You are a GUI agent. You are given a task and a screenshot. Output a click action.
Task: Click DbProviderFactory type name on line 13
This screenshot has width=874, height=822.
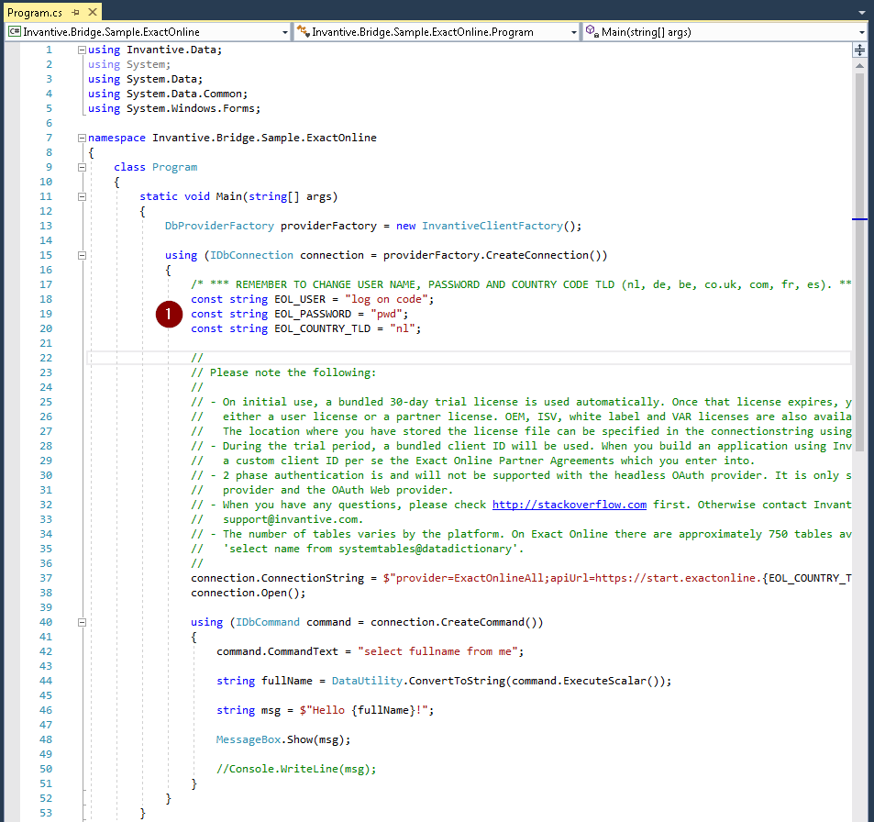click(x=219, y=226)
